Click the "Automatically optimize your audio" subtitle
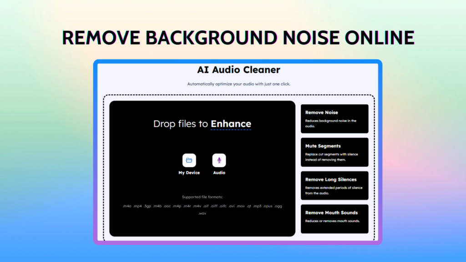The width and height of the screenshot is (466, 262). [x=238, y=84]
